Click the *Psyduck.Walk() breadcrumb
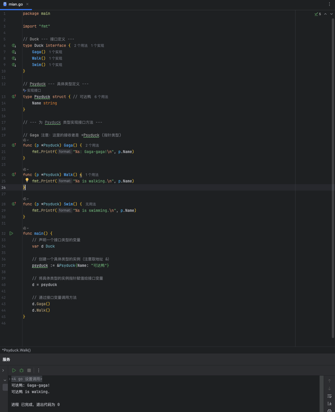This screenshot has height=412, width=335. 16,350
